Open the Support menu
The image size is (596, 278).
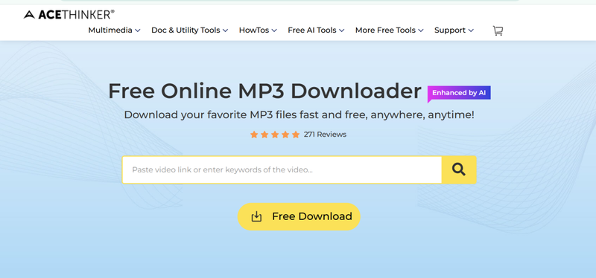pos(454,30)
